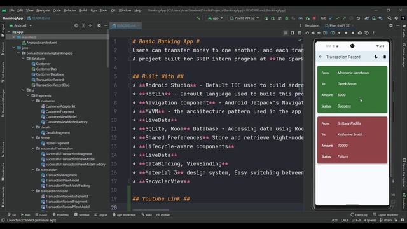
Task: Open App Inspection tool window button
Action: point(124,215)
